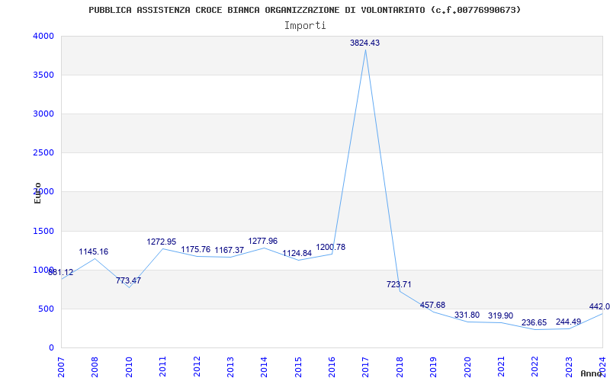This screenshot has height=381, width=610.
Task: Select the 1277.96 label for 2014
Action: tap(263, 242)
